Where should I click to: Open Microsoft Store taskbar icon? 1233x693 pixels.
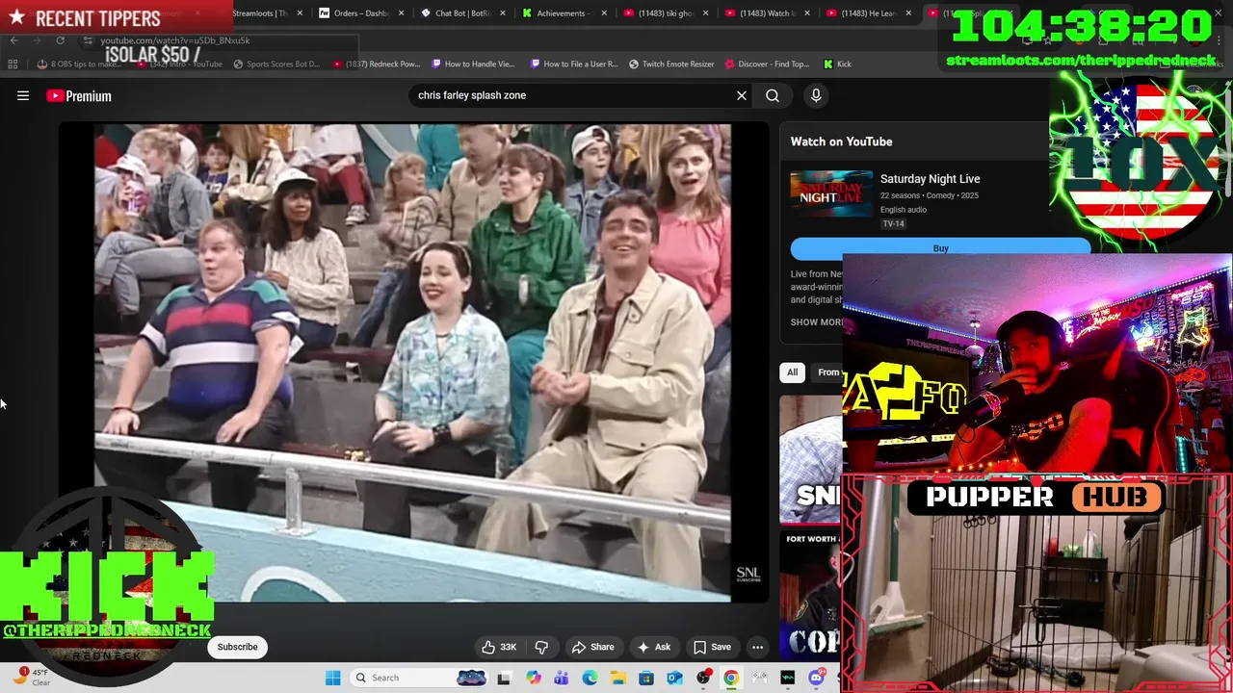point(646,678)
